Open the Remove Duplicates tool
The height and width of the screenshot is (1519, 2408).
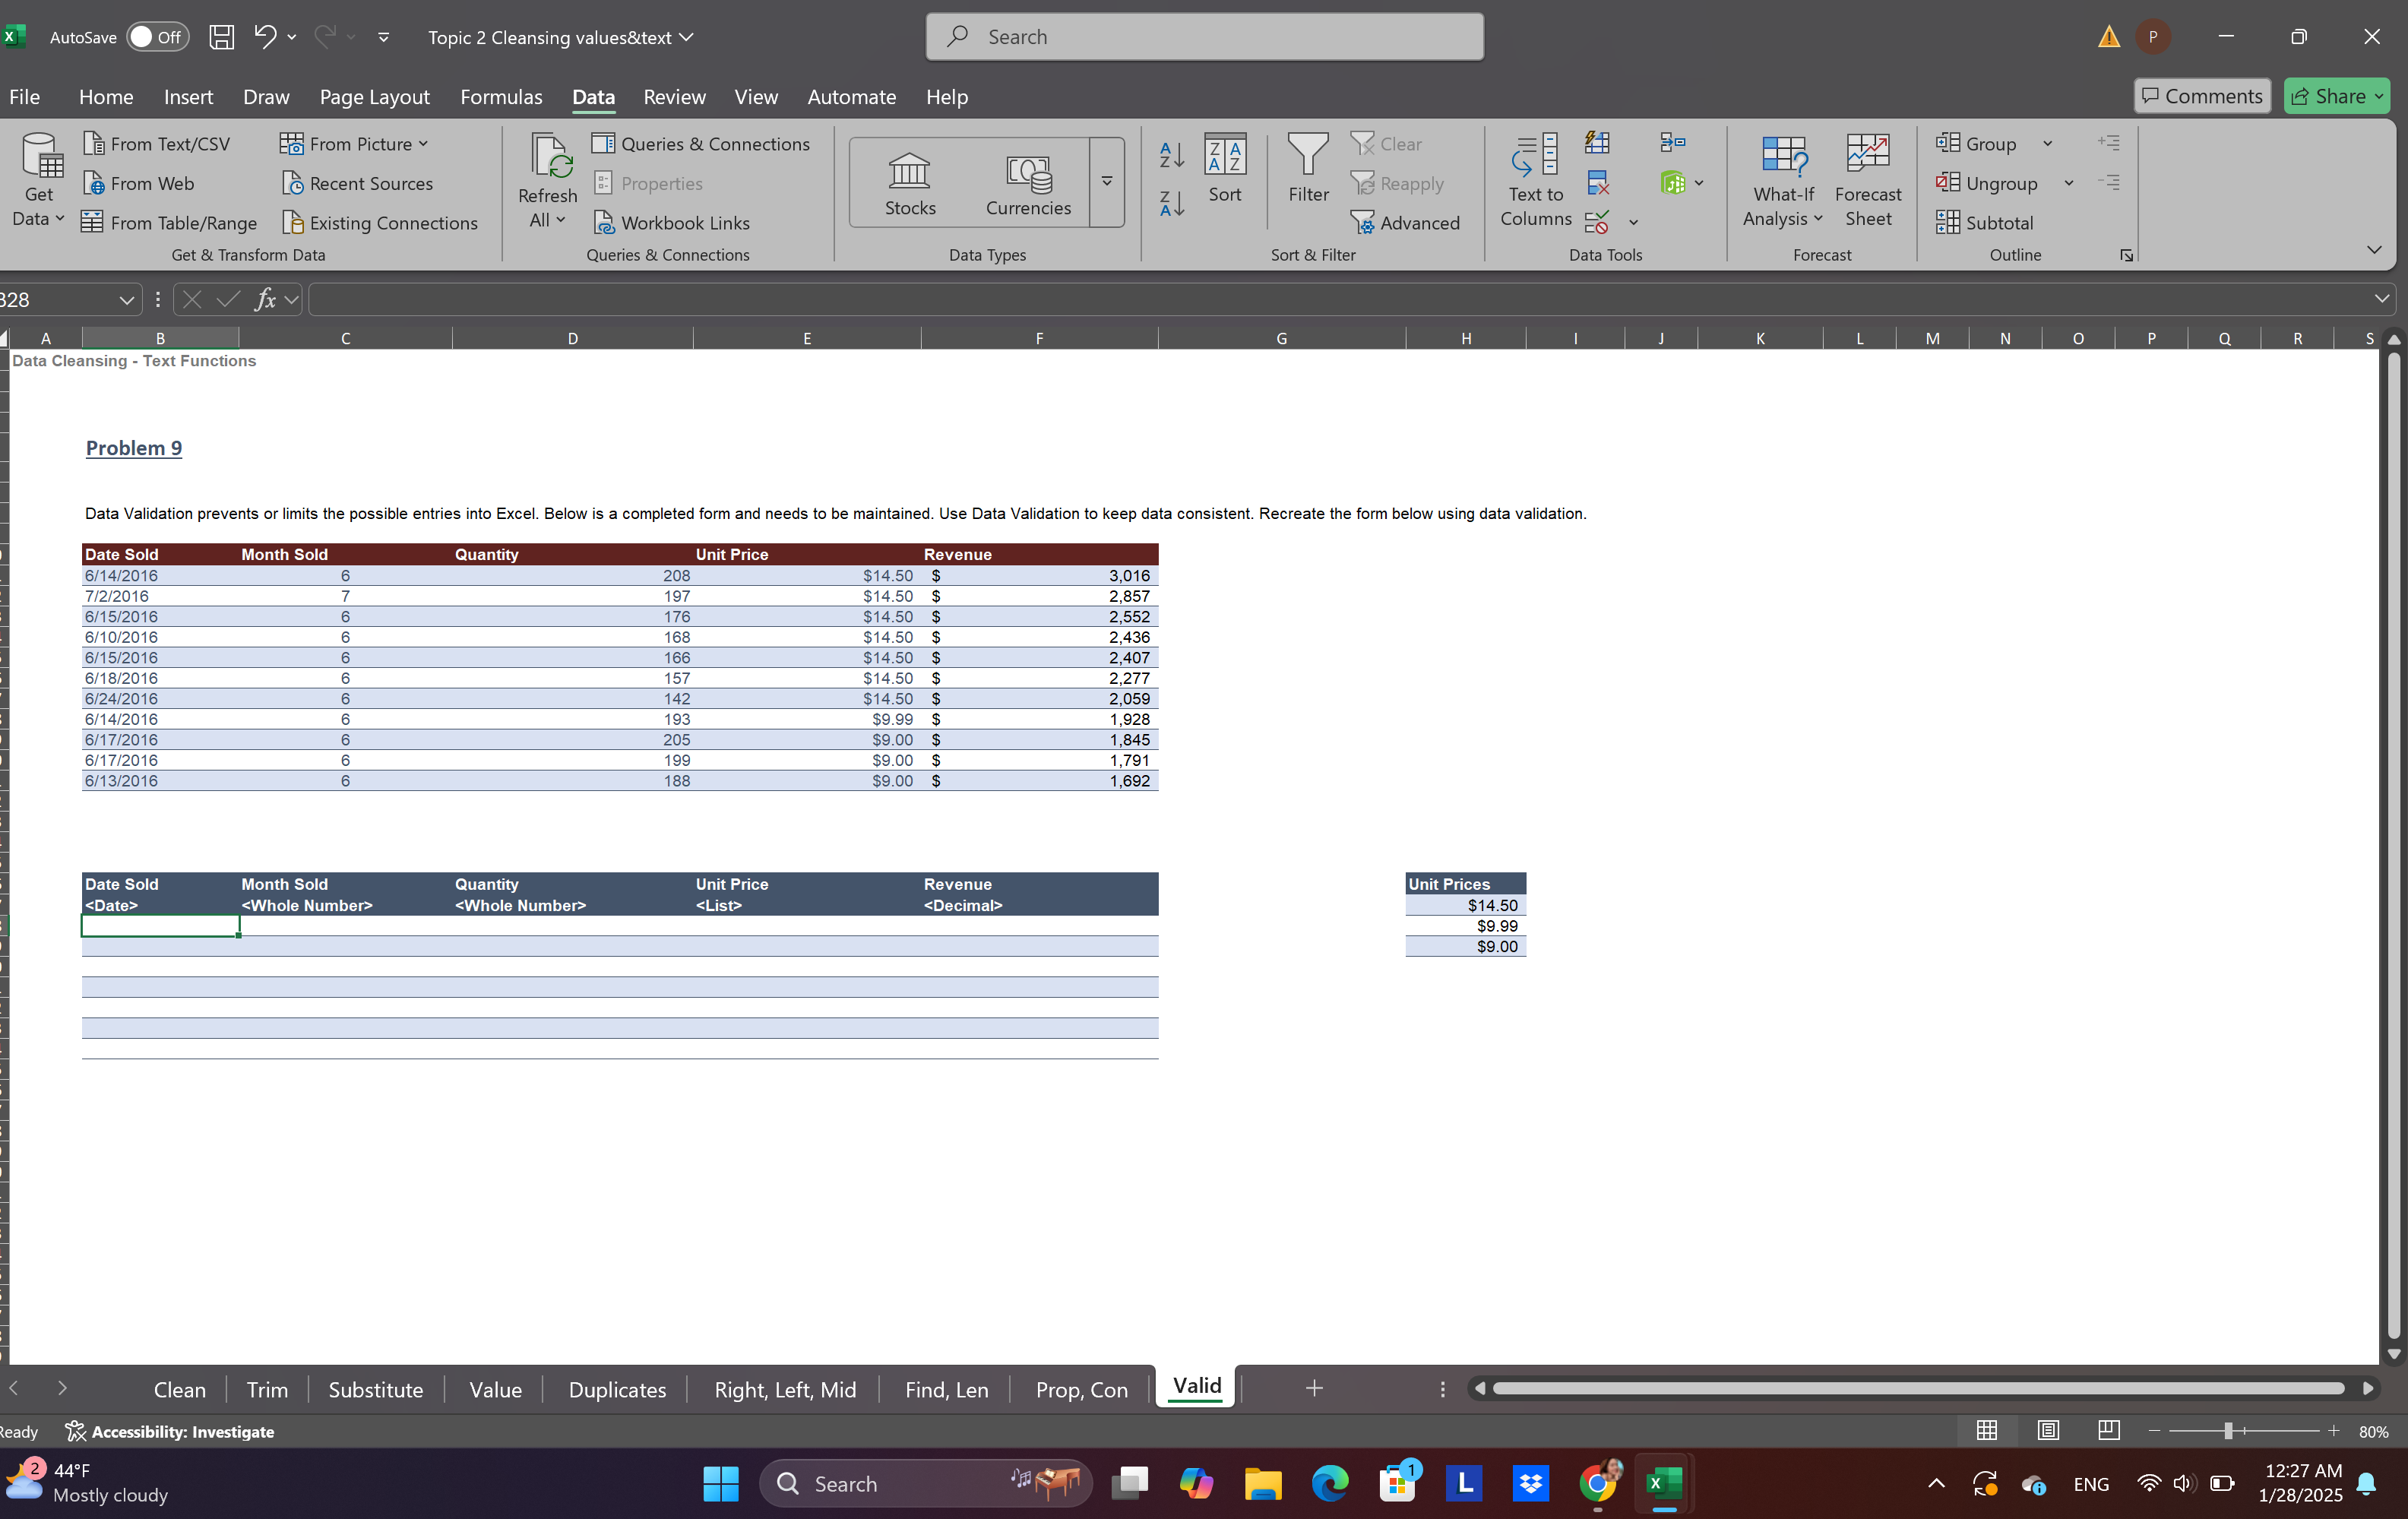pyautogui.click(x=1599, y=183)
